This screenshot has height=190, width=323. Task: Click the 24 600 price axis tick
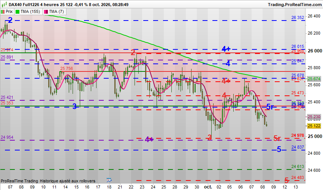point(314,170)
